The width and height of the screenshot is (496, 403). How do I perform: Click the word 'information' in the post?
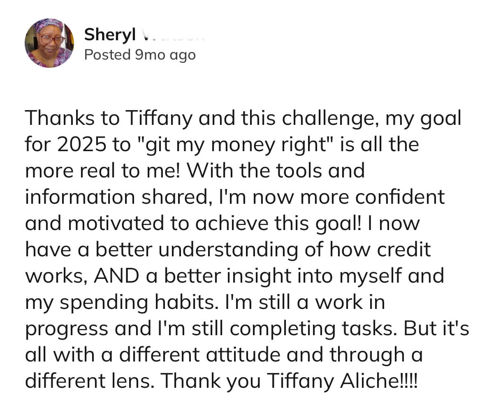coord(81,197)
